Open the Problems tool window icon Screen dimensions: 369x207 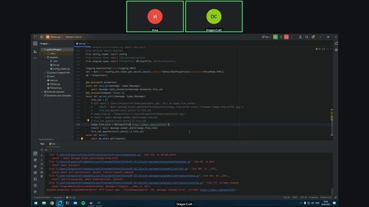[x=35, y=185]
